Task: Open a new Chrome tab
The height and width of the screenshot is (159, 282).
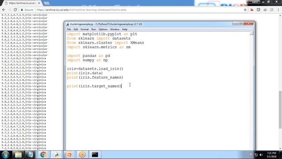Action: click(47, 3)
